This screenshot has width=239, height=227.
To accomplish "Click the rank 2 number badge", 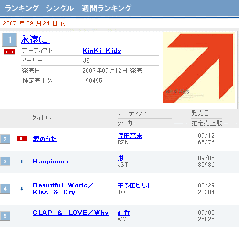I will [5, 139].
